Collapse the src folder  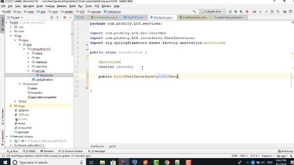tap(11, 36)
